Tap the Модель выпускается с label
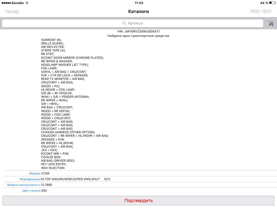This screenshot has height=208, width=277. click(x=24, y=185)
